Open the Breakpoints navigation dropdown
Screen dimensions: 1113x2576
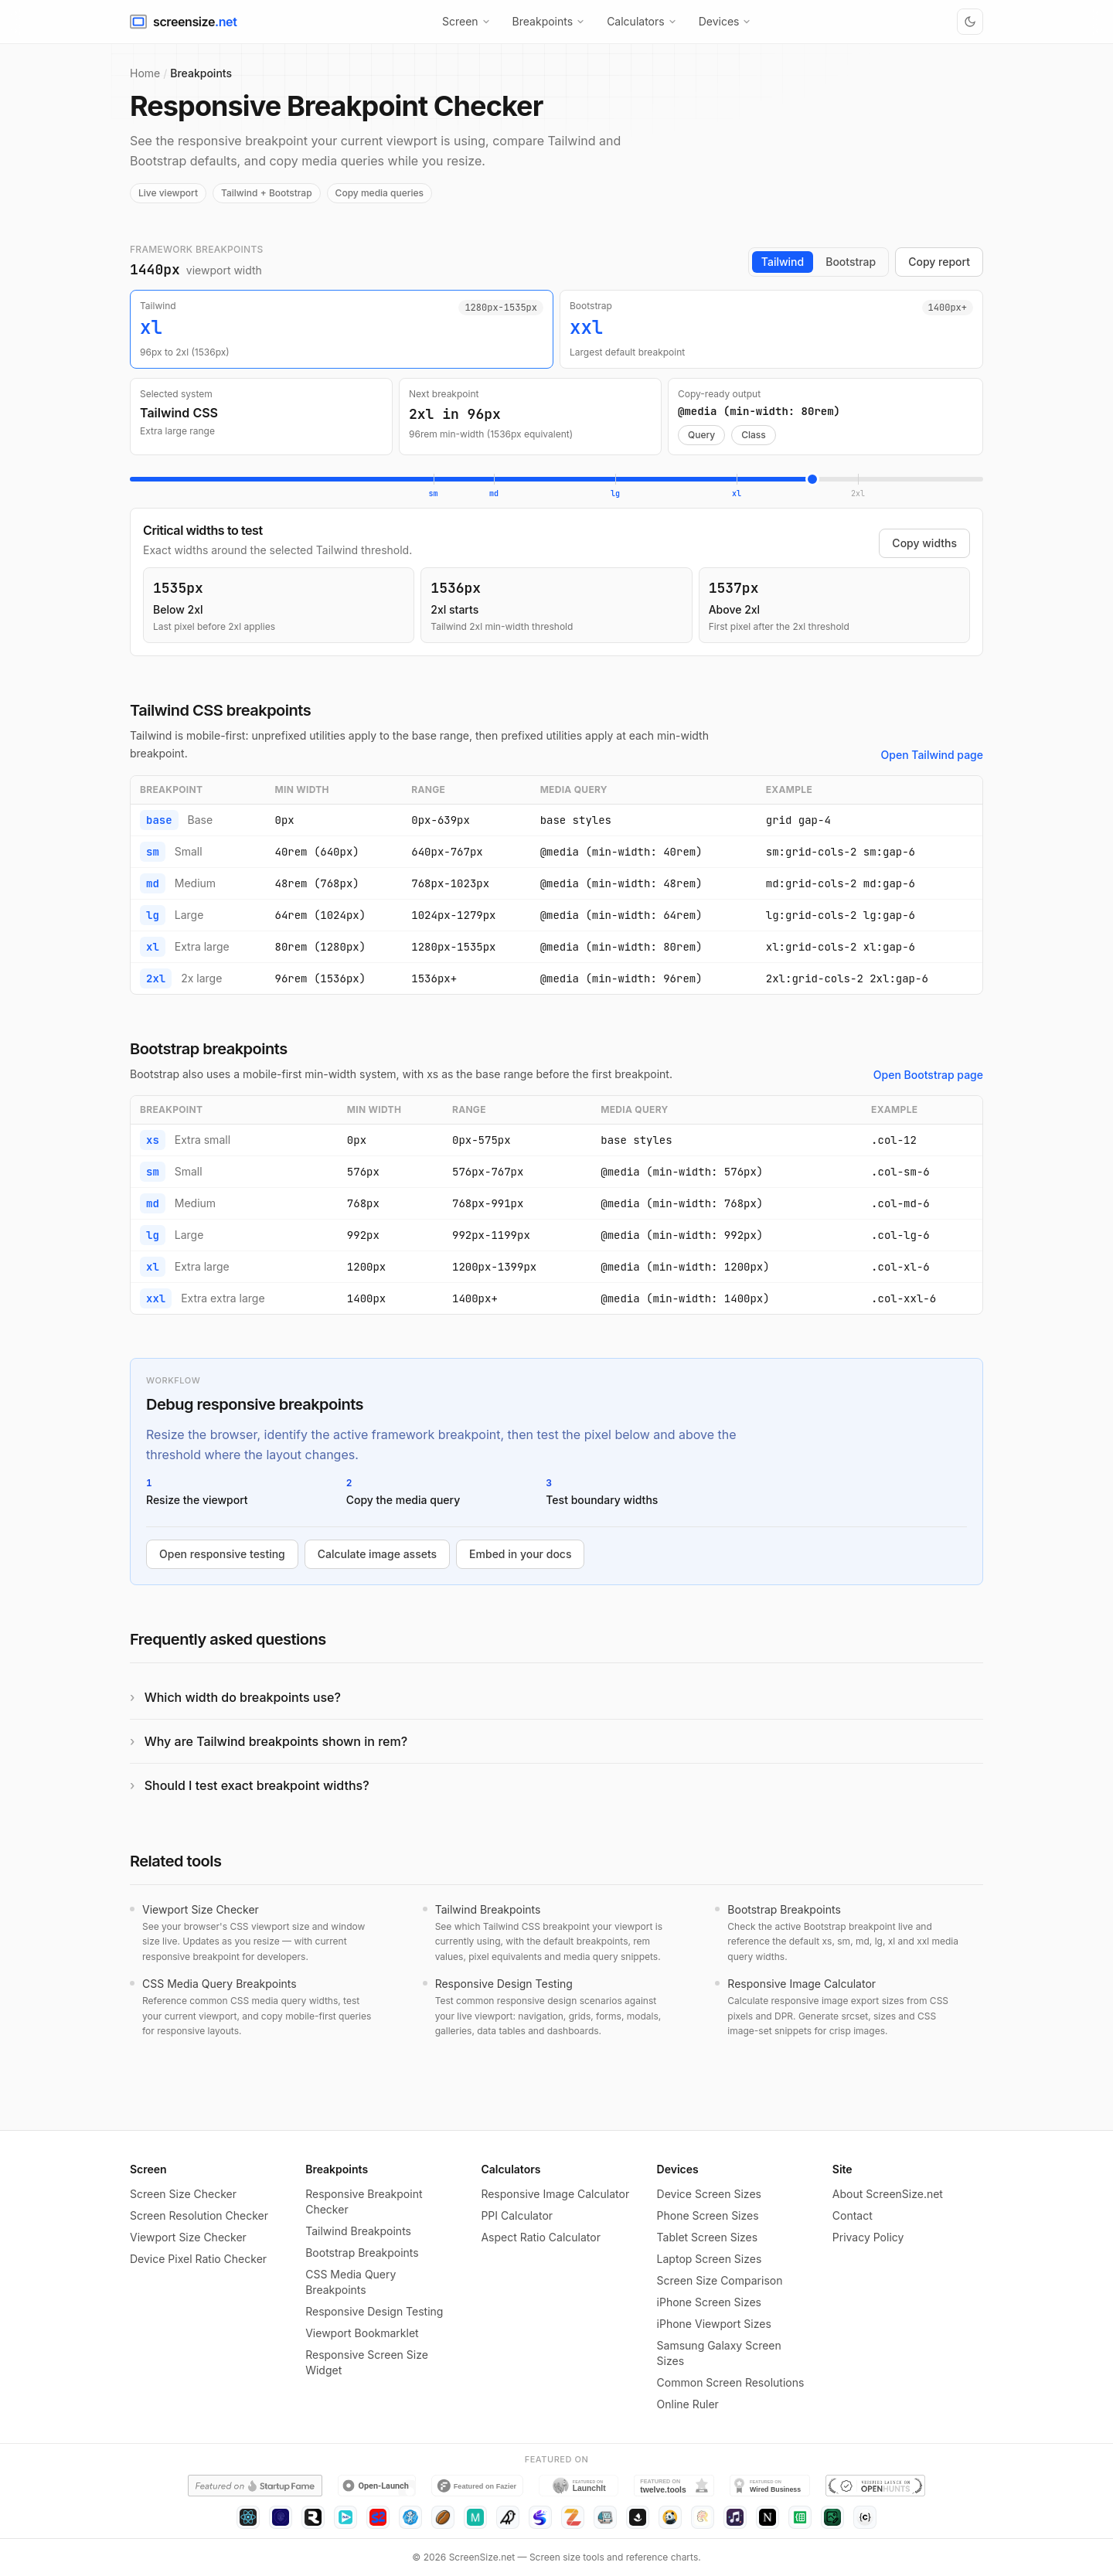tap(547, 22)
